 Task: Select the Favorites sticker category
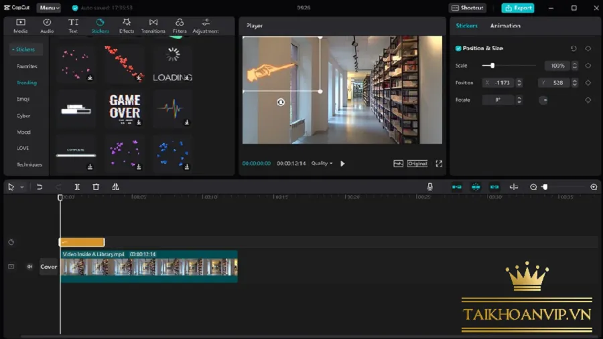click(27, 66)
